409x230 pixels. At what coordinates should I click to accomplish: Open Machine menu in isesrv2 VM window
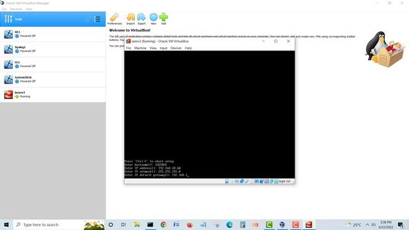tap(141, 48)
